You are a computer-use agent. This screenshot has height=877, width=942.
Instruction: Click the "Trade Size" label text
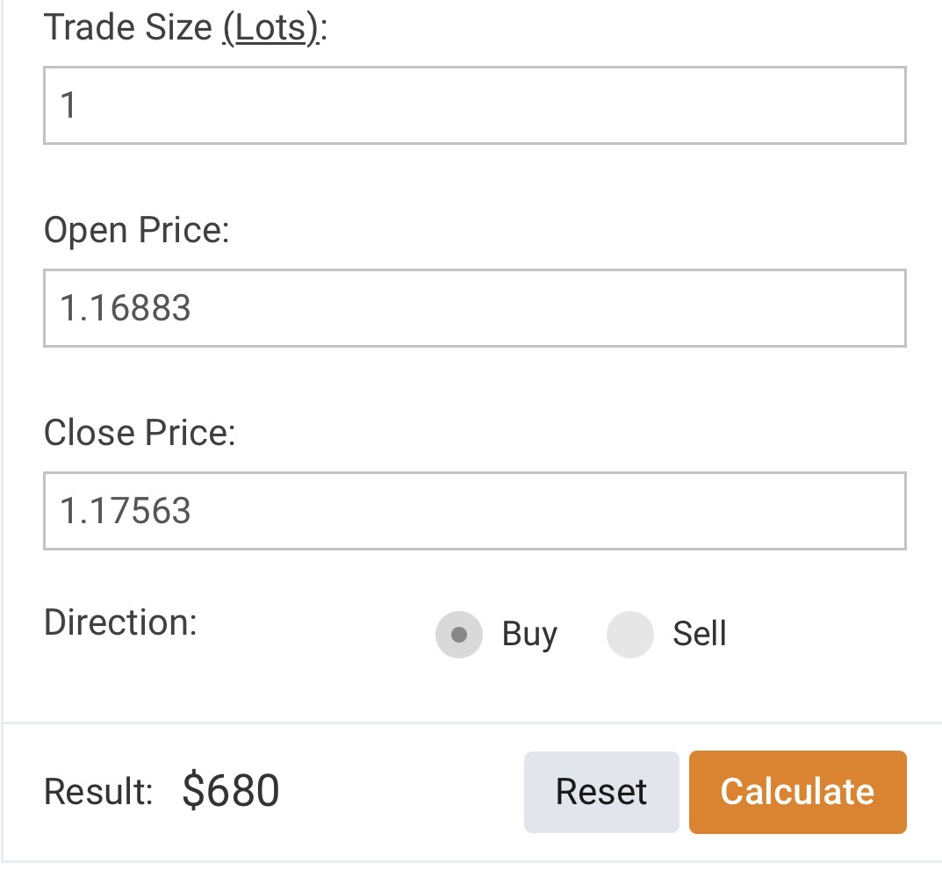(x=127, y=28)
